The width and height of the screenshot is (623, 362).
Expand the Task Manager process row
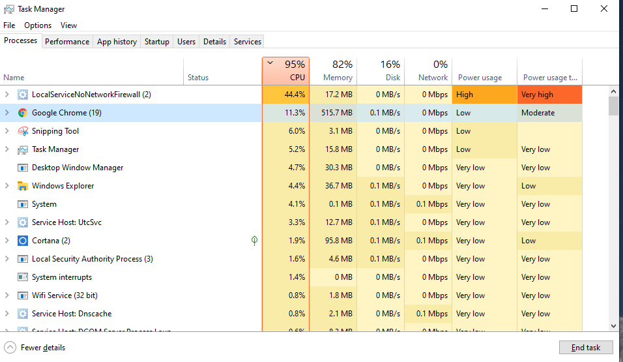tap(7, 149)
